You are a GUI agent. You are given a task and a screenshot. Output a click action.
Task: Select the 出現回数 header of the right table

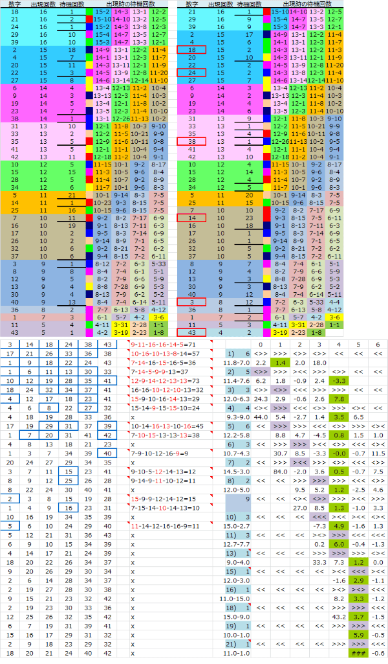(x=221, y=5)
